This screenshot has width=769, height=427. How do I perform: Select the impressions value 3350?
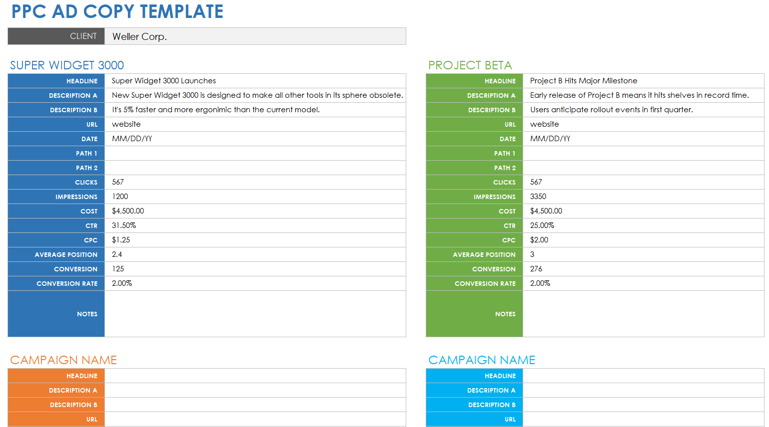[x=643, y=197]
